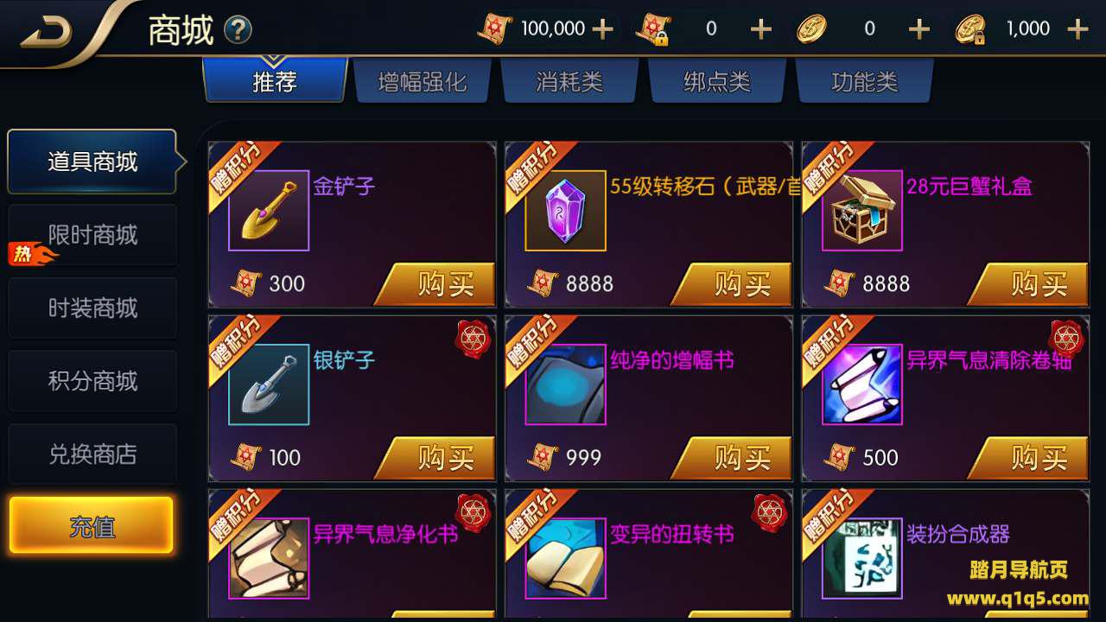Viewport: 1106px width, 622px height.
Task: Click 购买 for the 异界气息清除卷轴
Action: coord(1028,458)
